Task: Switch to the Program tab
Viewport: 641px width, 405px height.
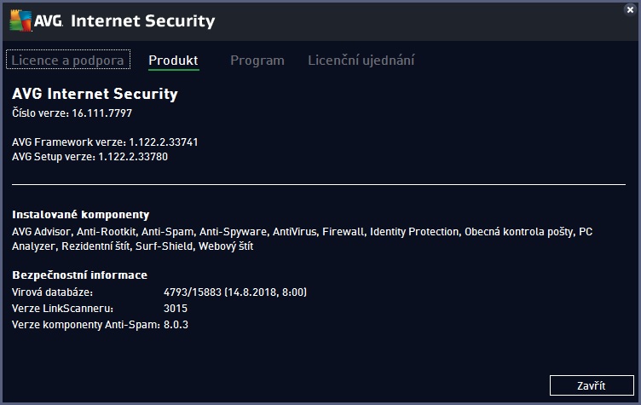Action: (257, 61)
